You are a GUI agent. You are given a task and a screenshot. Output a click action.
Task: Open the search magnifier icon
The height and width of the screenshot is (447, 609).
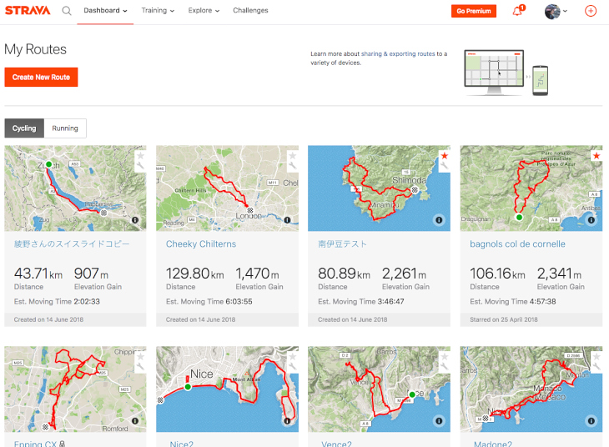[x=67, y=11]
